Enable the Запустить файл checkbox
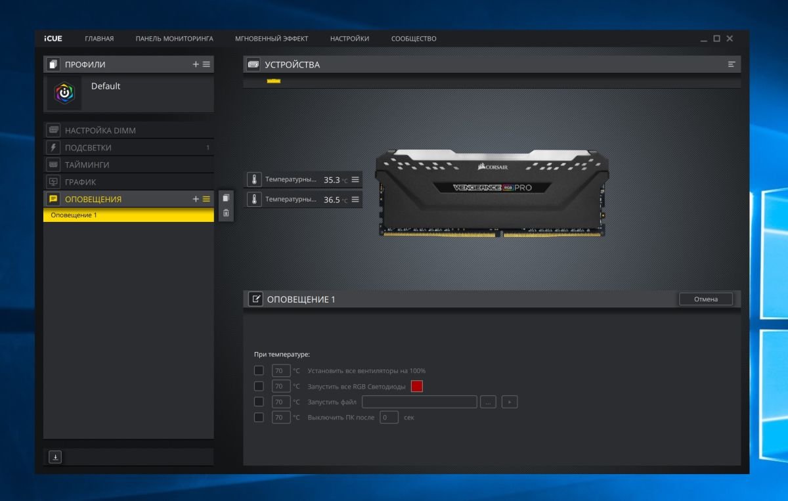This screenshot has width=788, height=501. tap(259, 402)
